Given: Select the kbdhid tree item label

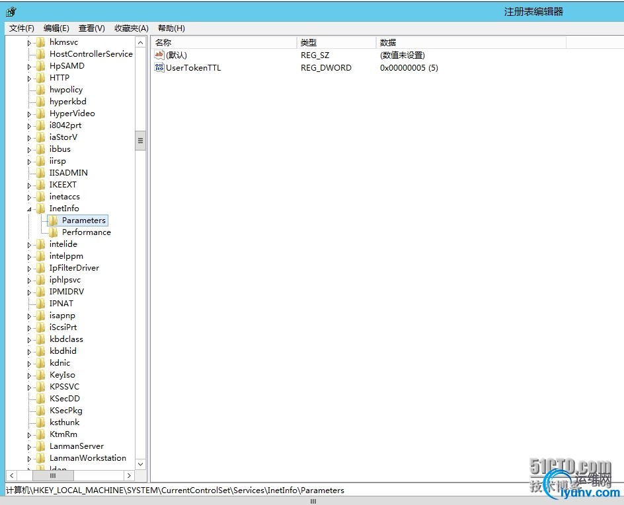Looking at the screenshot, I should [x=63, y=351].
